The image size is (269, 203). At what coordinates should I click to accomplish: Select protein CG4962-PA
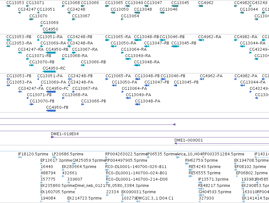pyautogui.click(x=211, y=76)
